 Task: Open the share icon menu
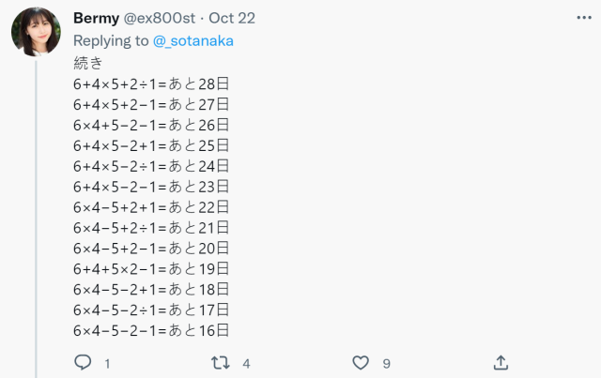501,362
